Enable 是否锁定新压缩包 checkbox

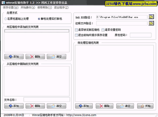(x=87, y=30)
